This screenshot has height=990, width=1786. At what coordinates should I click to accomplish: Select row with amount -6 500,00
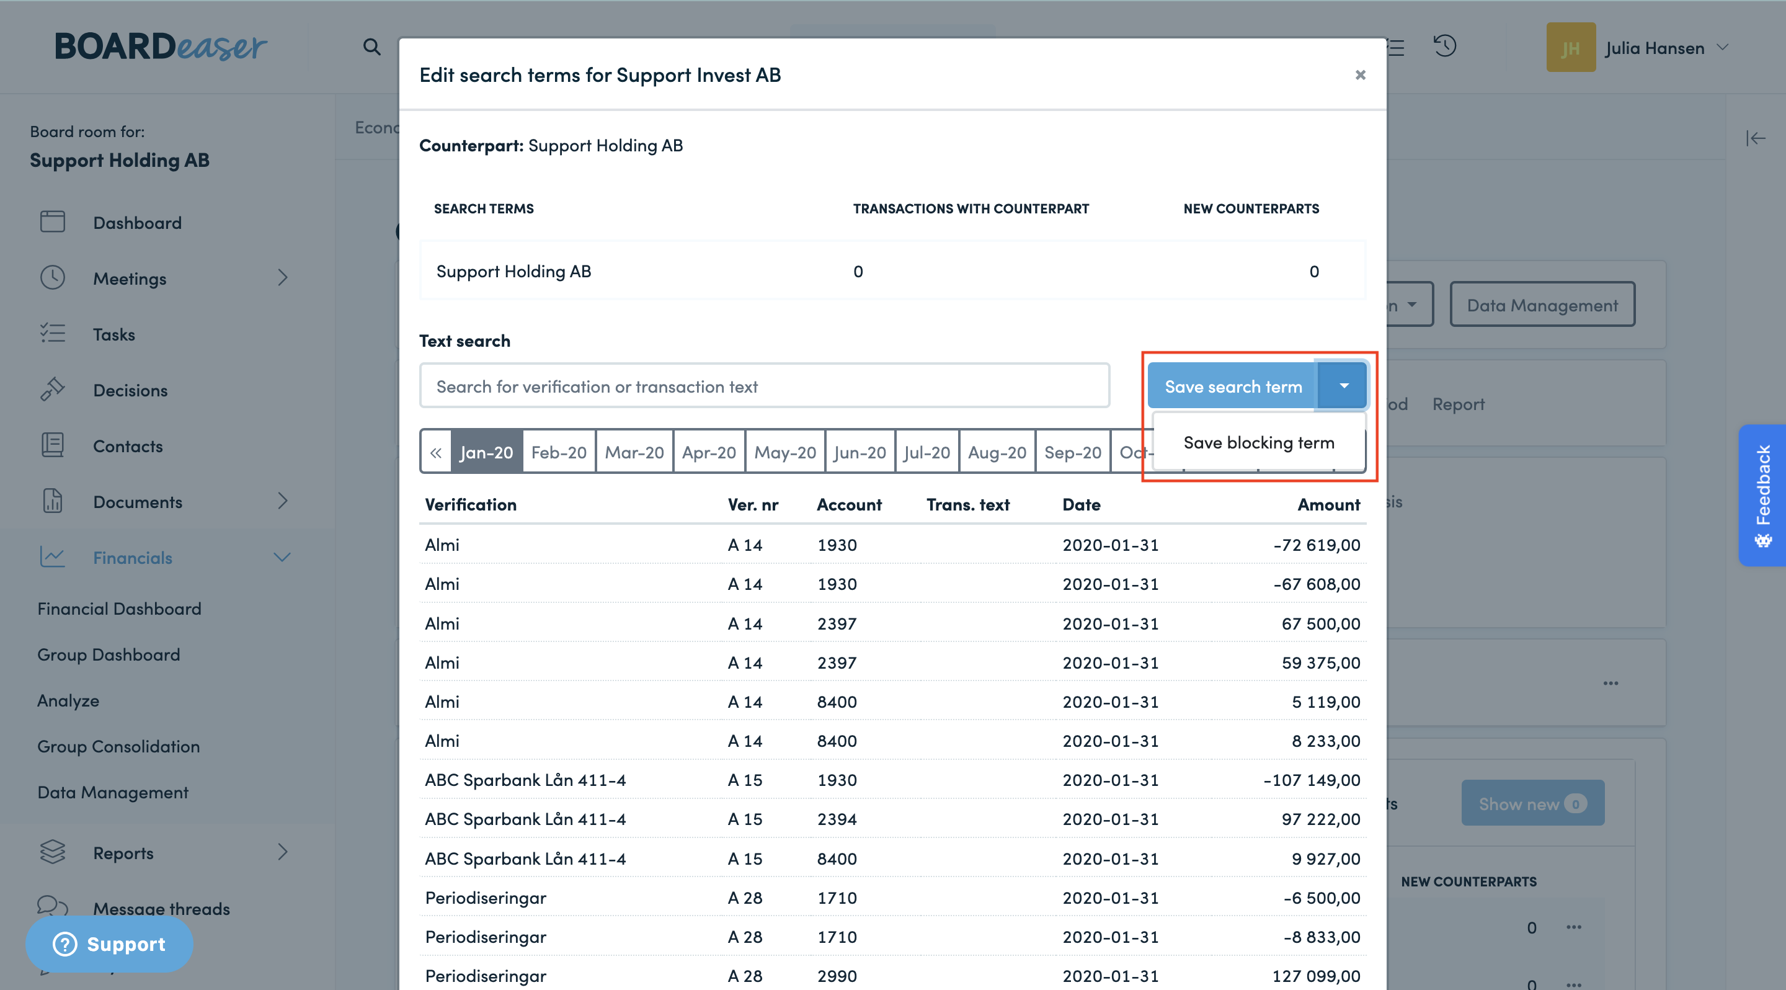tap(892, 897)
